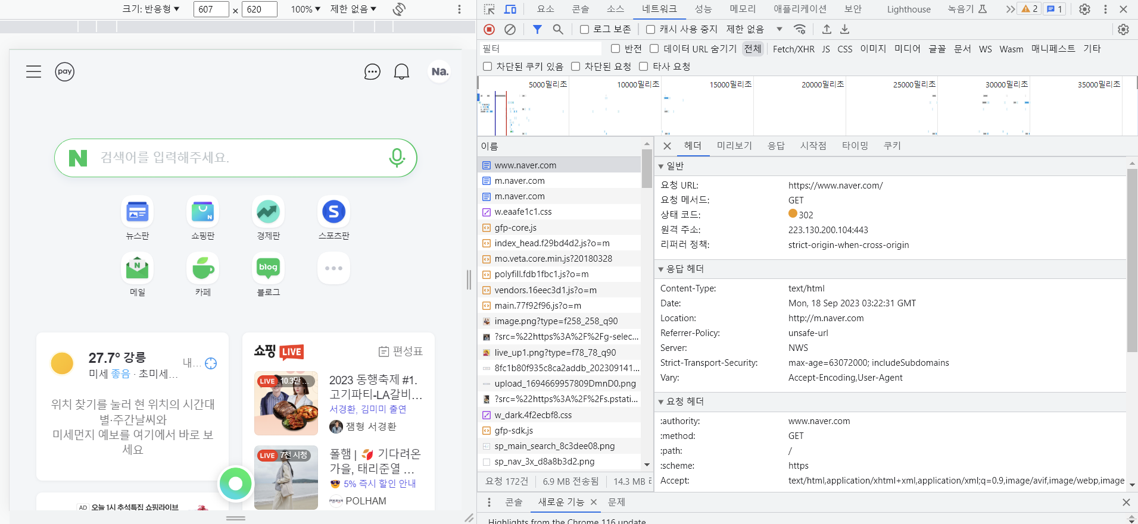Filter requests by CSS type

844,49
